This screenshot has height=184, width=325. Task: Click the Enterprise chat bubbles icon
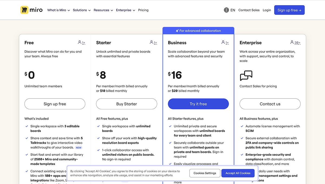point(246,76)
